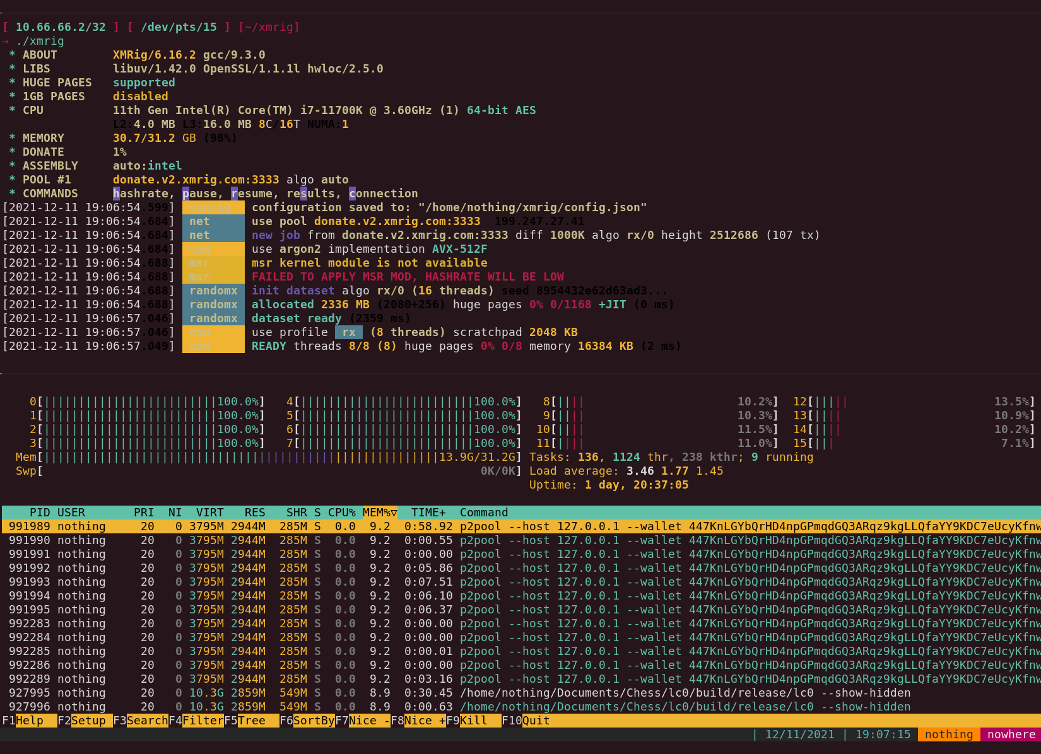Image resolution: width=1041 pixels, height=754 pixels.
Task: Sort by the NI column header
Action: pyautogui.click(x=175, y=513)
